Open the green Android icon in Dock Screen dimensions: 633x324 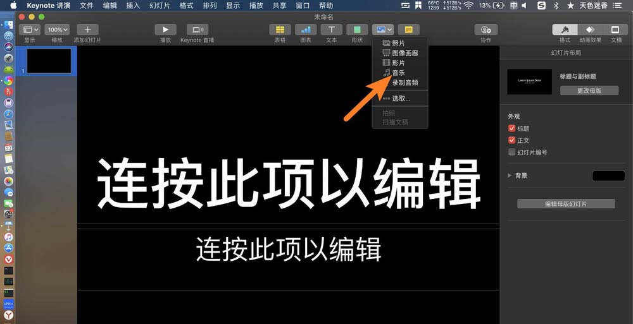pos(8,69)
